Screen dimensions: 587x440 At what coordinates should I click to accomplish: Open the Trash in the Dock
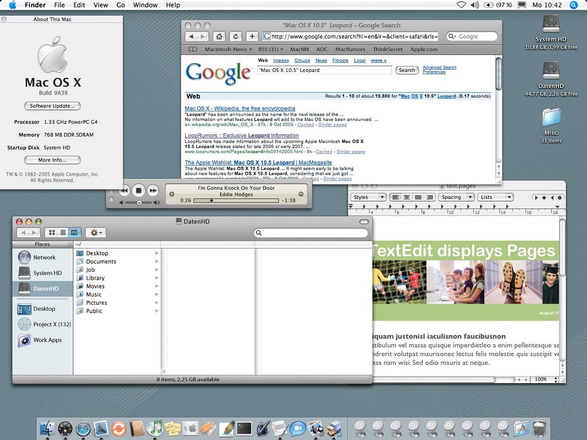click(x=539, y=429)
